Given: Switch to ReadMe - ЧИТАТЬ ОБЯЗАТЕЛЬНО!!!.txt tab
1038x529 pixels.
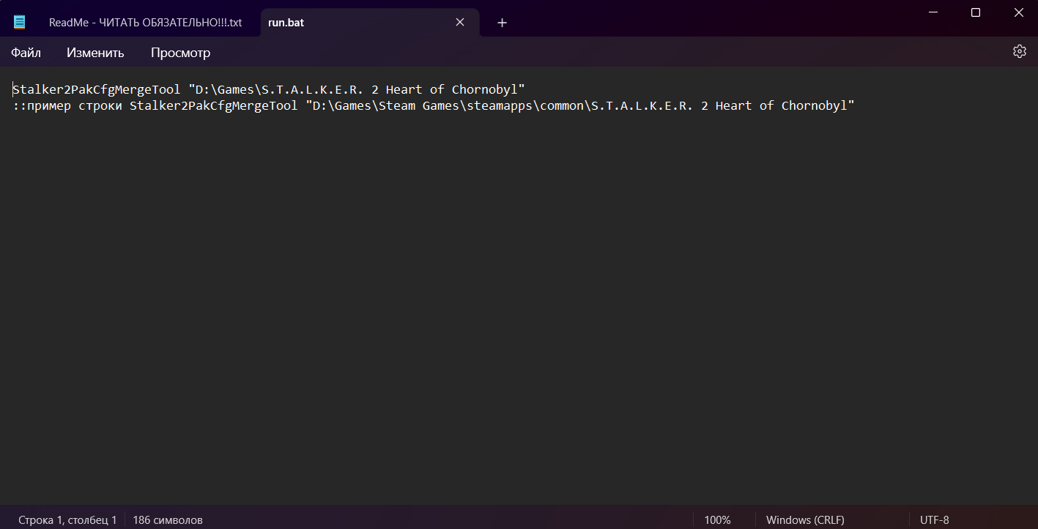Looking at the screenshot, I should 145,23.
